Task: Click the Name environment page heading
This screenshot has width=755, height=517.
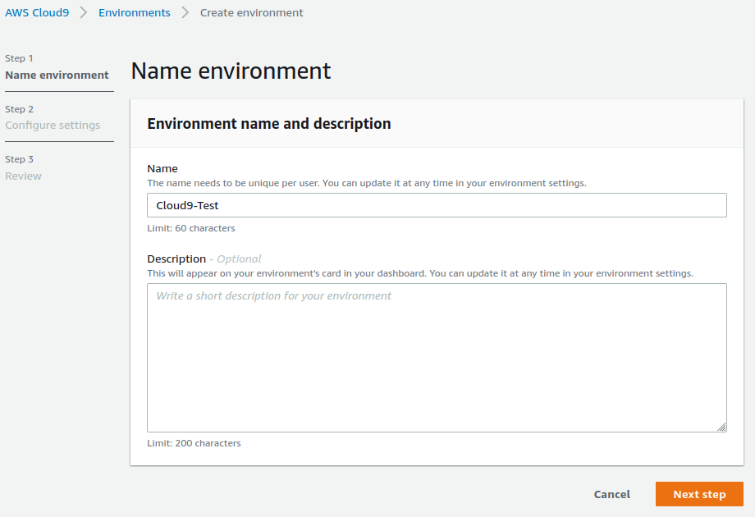Action: click(x=231, y=71)
